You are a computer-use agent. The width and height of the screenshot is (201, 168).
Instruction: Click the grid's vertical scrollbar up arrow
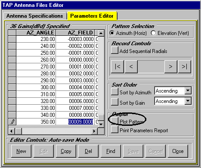pyautogui.click(x=101, y=33)
